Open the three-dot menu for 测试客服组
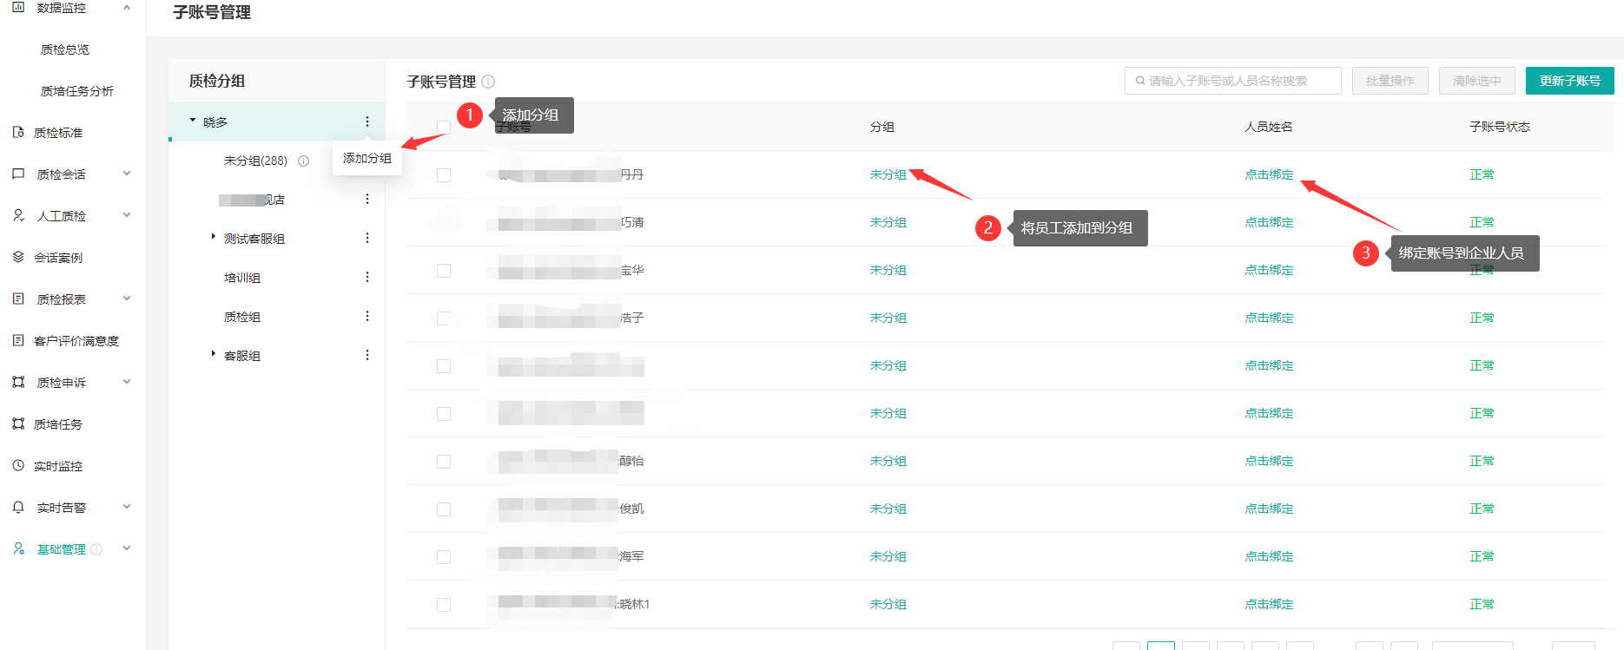 367,238
